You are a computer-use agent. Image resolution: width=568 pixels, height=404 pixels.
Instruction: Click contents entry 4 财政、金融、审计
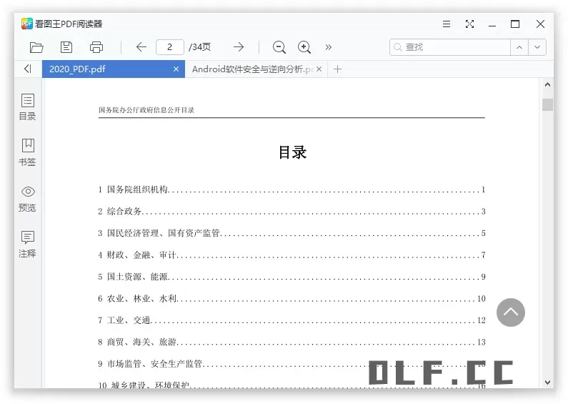point(292,255)
